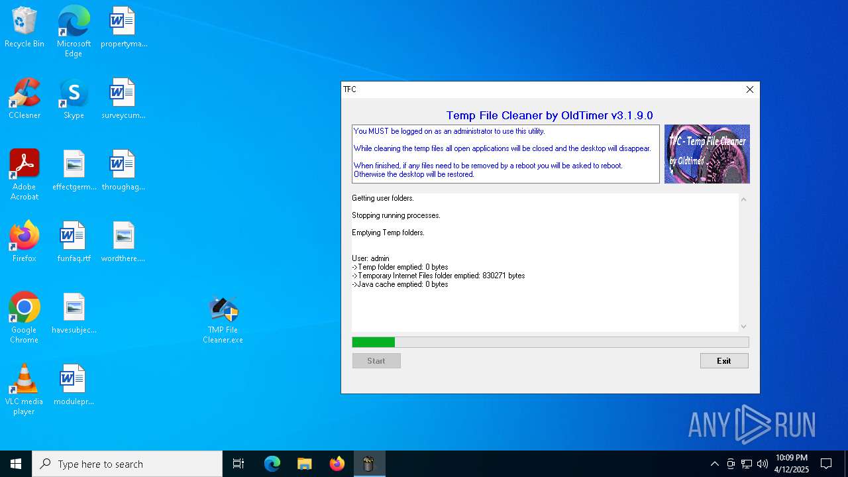This screenshot has width=848, height=477.
Task: Select the Google Chrome desktop shortcut
Action: click(25, 318)
